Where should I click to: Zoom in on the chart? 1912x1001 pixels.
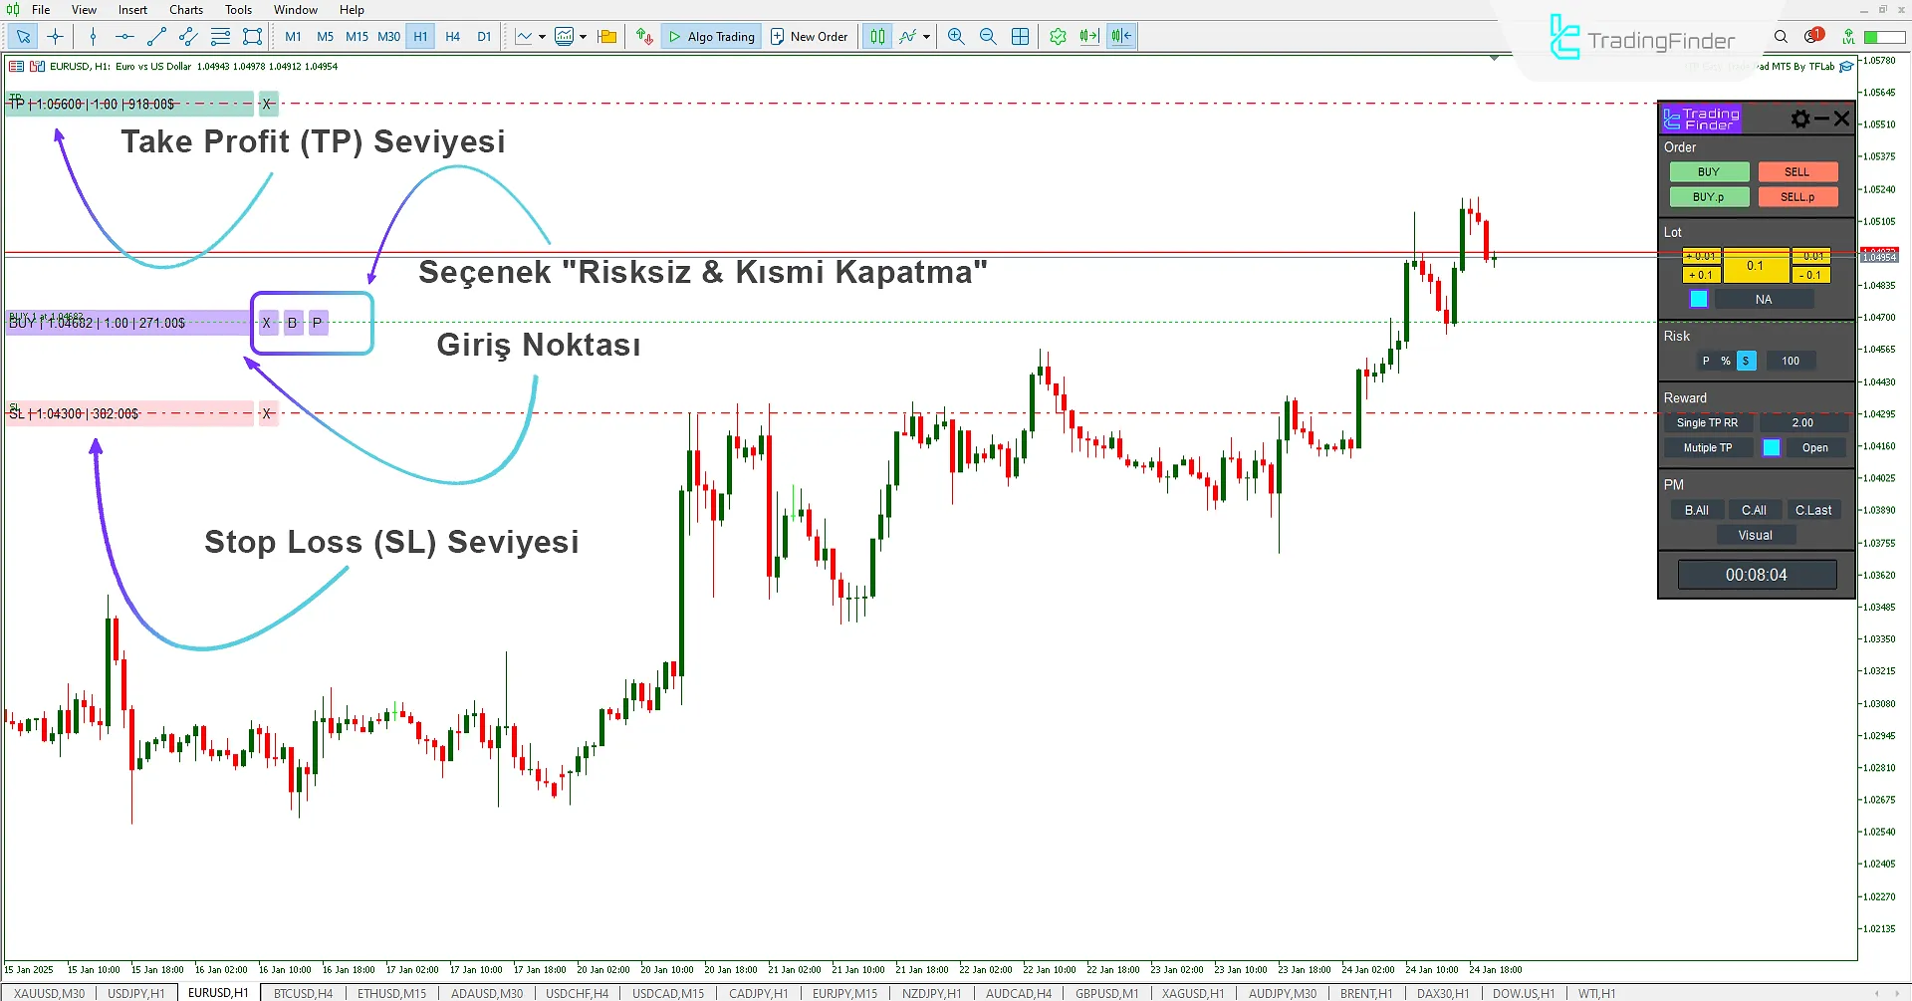[x=955, y=36]
